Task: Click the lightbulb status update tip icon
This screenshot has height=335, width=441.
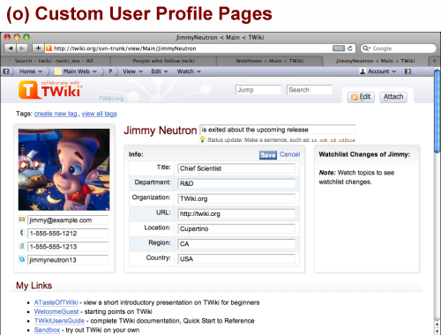Action: (x=202, y=139)
